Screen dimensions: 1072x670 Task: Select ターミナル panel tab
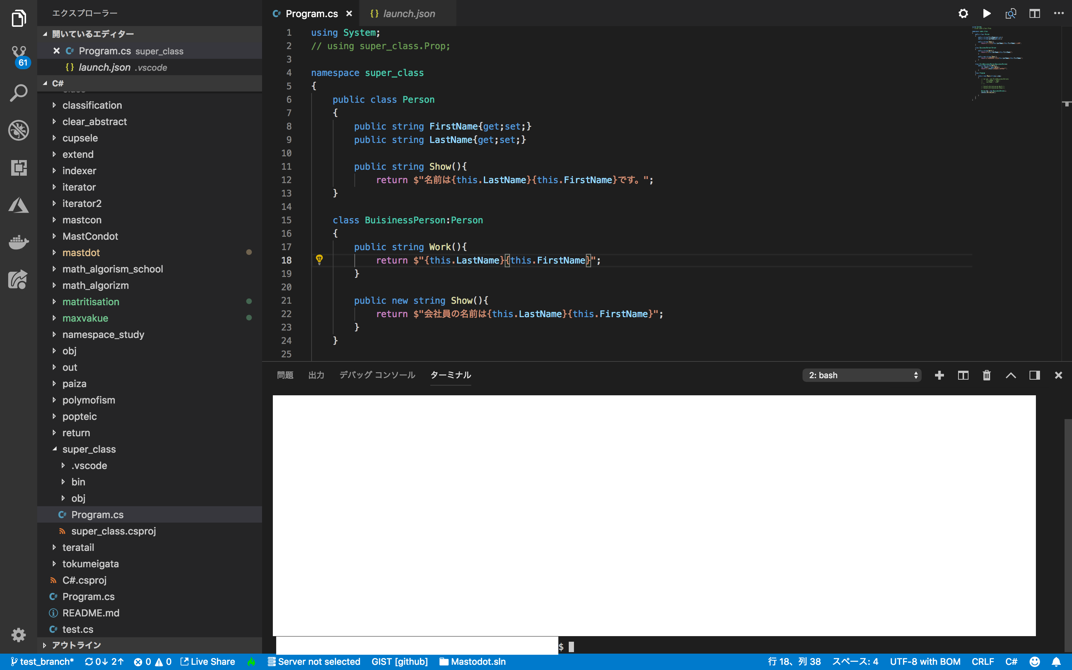(x=450, y=375)
